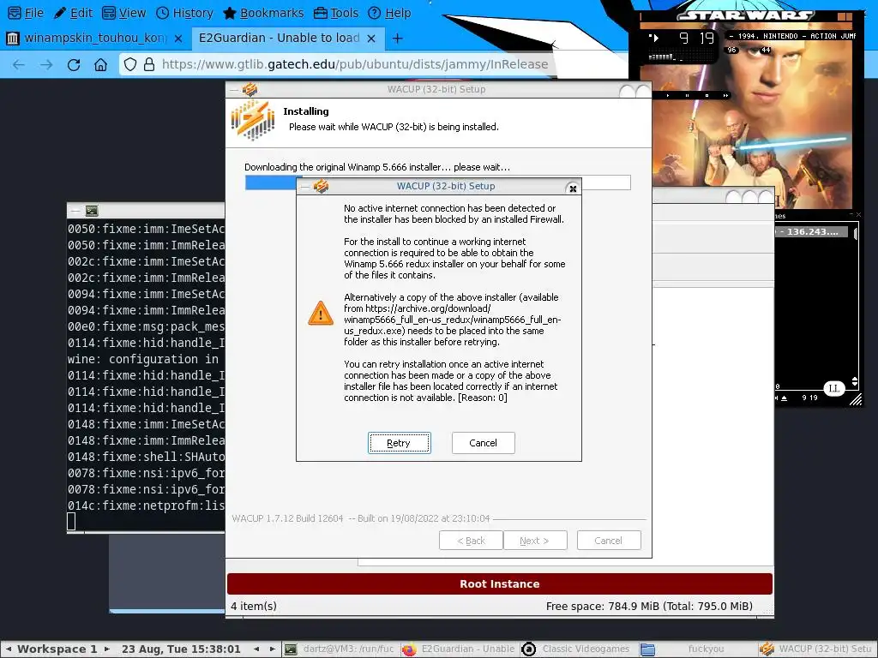Click the next-track button on the Winamp skin
878x658 pixels.
coord(725,96)
